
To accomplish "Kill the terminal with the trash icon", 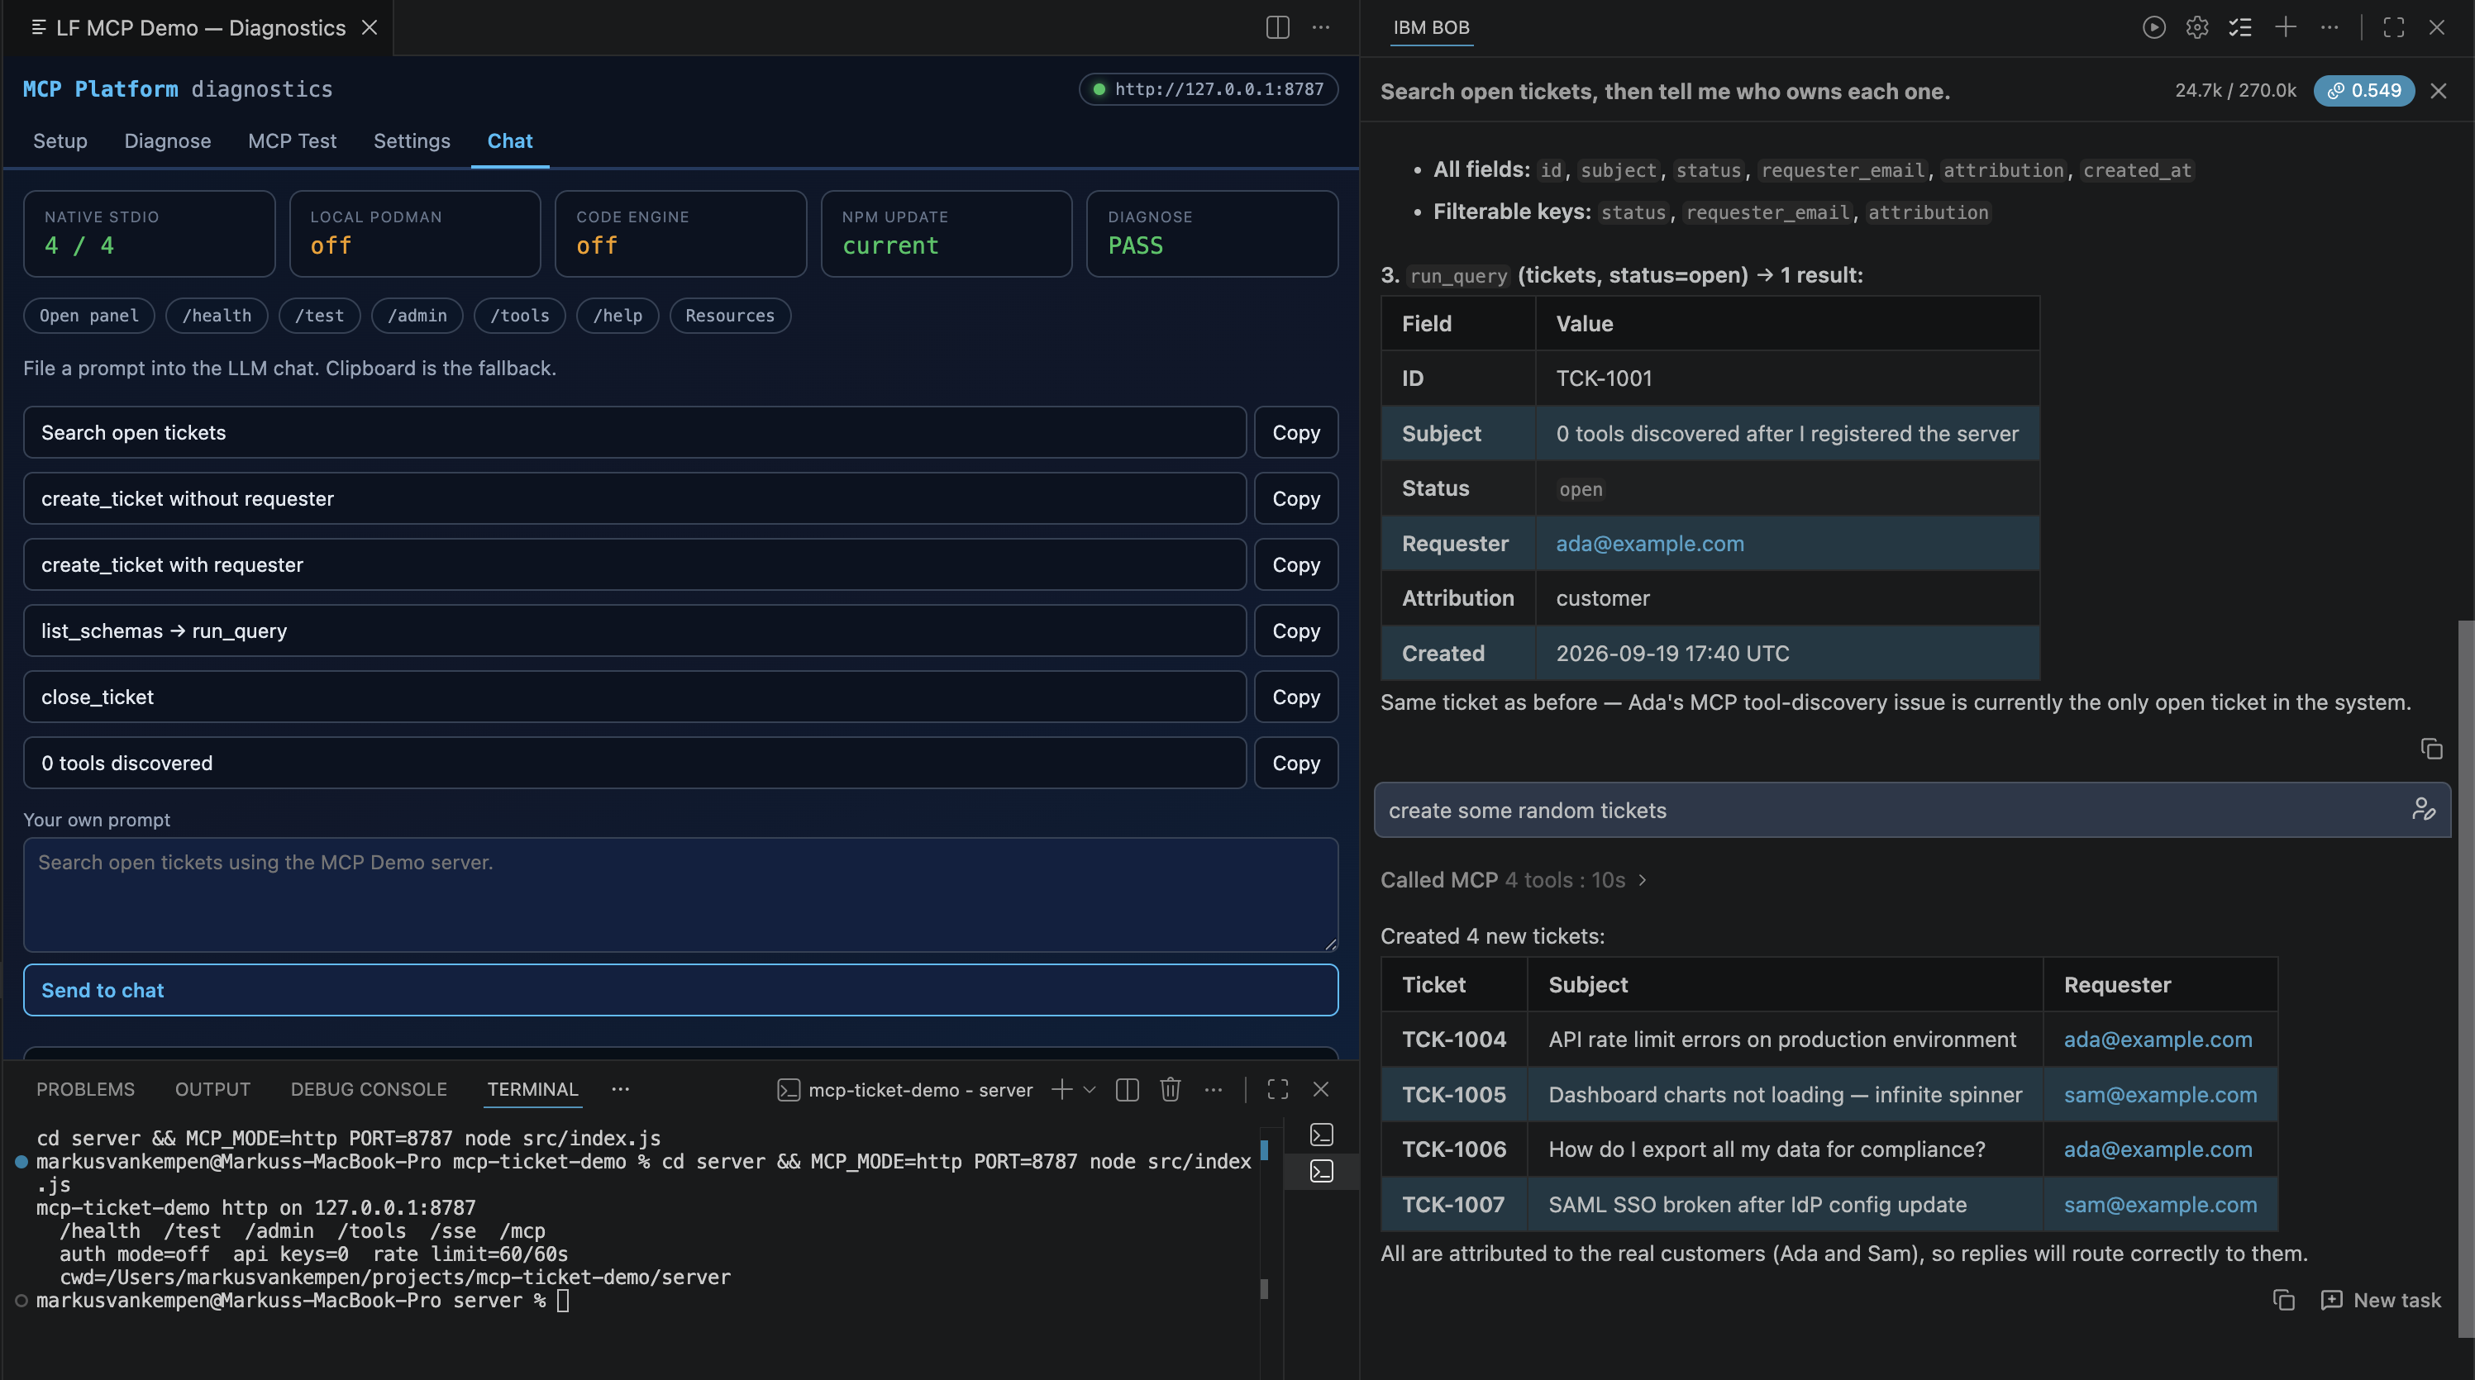I will click(1169, 1089).
